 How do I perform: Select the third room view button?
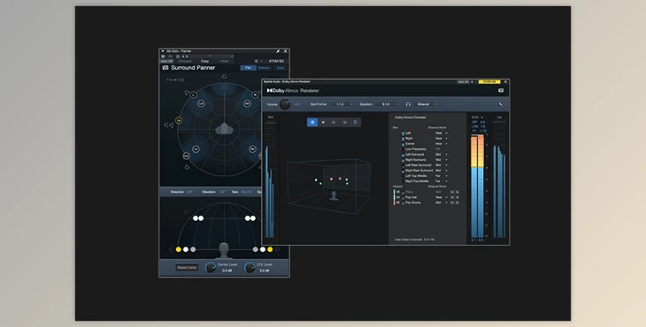pyautogui.click(x=334, y=122)
